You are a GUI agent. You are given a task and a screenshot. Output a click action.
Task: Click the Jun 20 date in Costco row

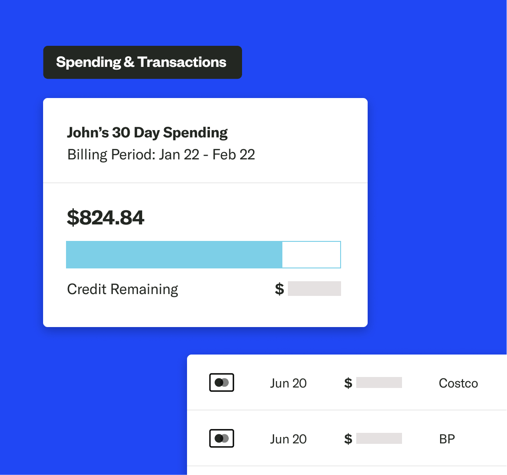click(288, 383)
